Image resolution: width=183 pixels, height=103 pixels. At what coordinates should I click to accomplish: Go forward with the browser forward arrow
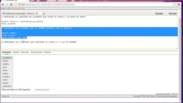(7, 5)
